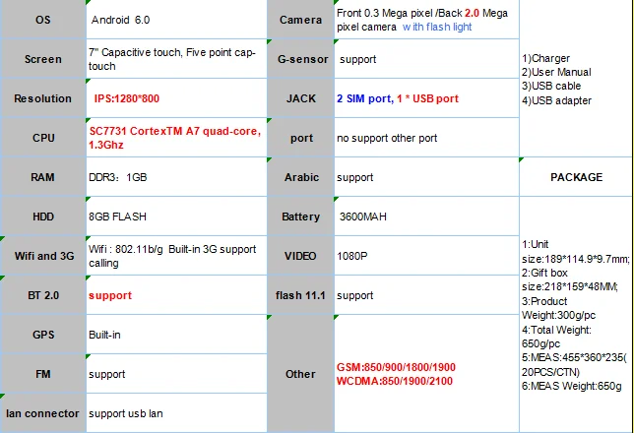This screenshot has height=433, width=634.
Task: Select the charger and accessories list cell
Action: [x=576, y=79]
